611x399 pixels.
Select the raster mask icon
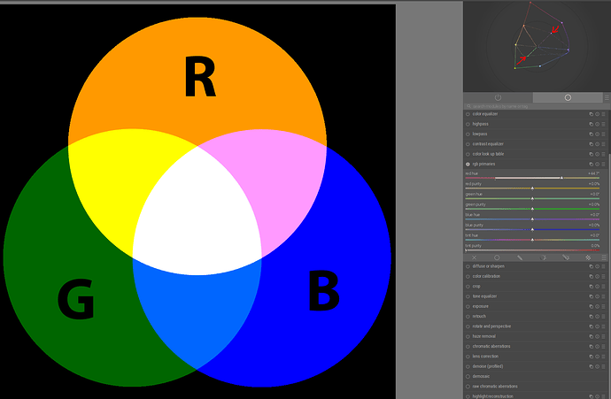pyautogui.click(x=587, y=257)
